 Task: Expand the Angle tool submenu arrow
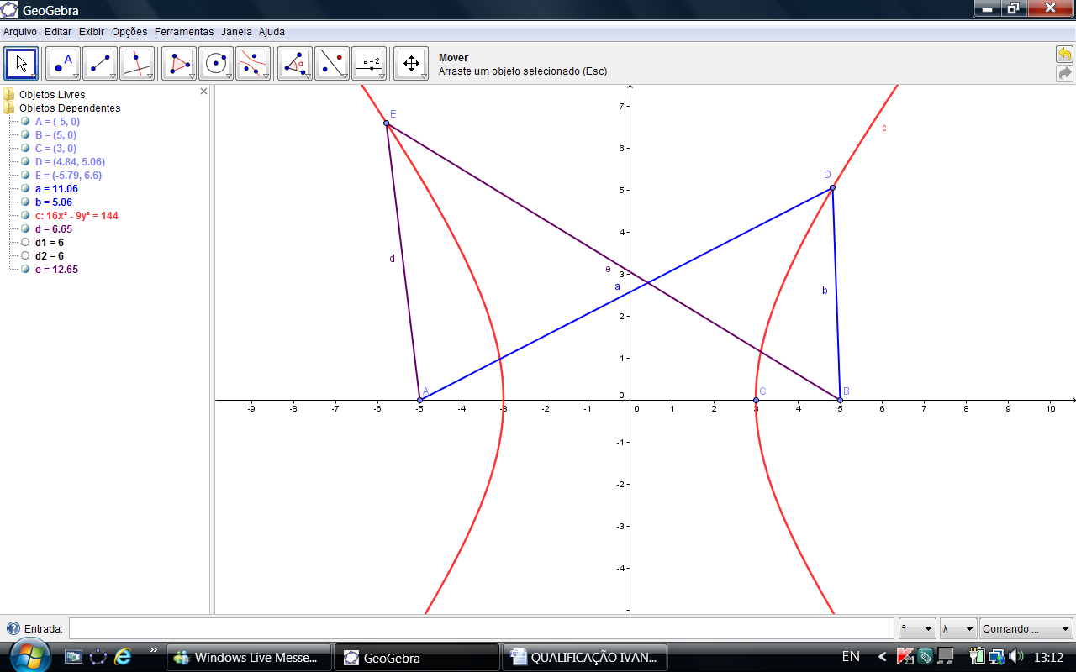pyautogui.click(x=308, y=76)
